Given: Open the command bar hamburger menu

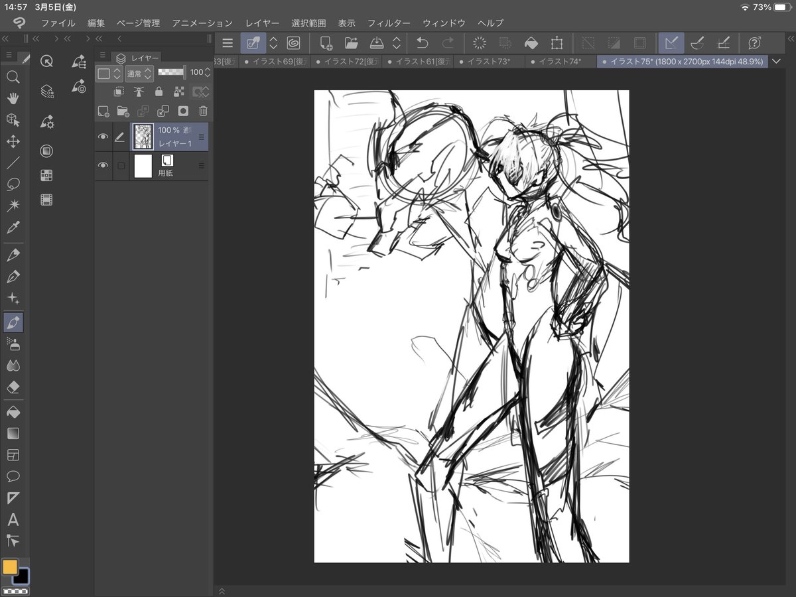Looking at the screenshot, I should click(x=228, y=43).
